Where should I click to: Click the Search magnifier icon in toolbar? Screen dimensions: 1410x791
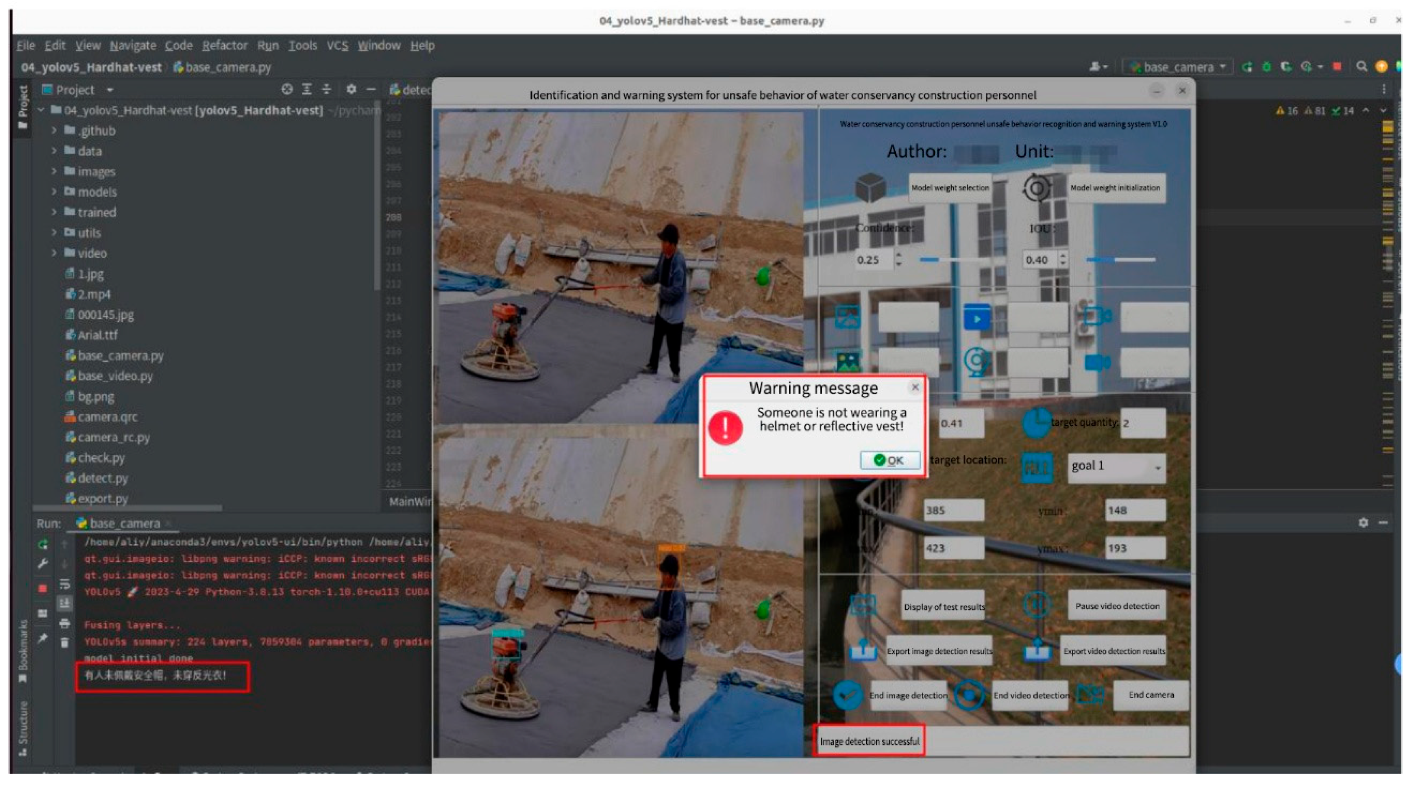click(1361, 67)
